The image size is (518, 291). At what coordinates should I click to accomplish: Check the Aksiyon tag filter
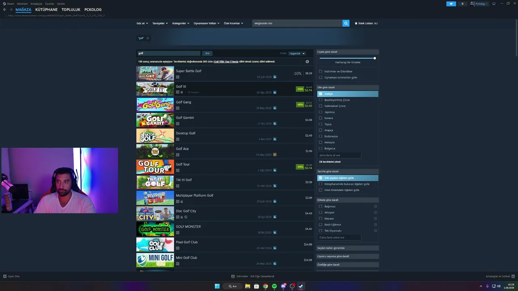click(x=321, y=213)
